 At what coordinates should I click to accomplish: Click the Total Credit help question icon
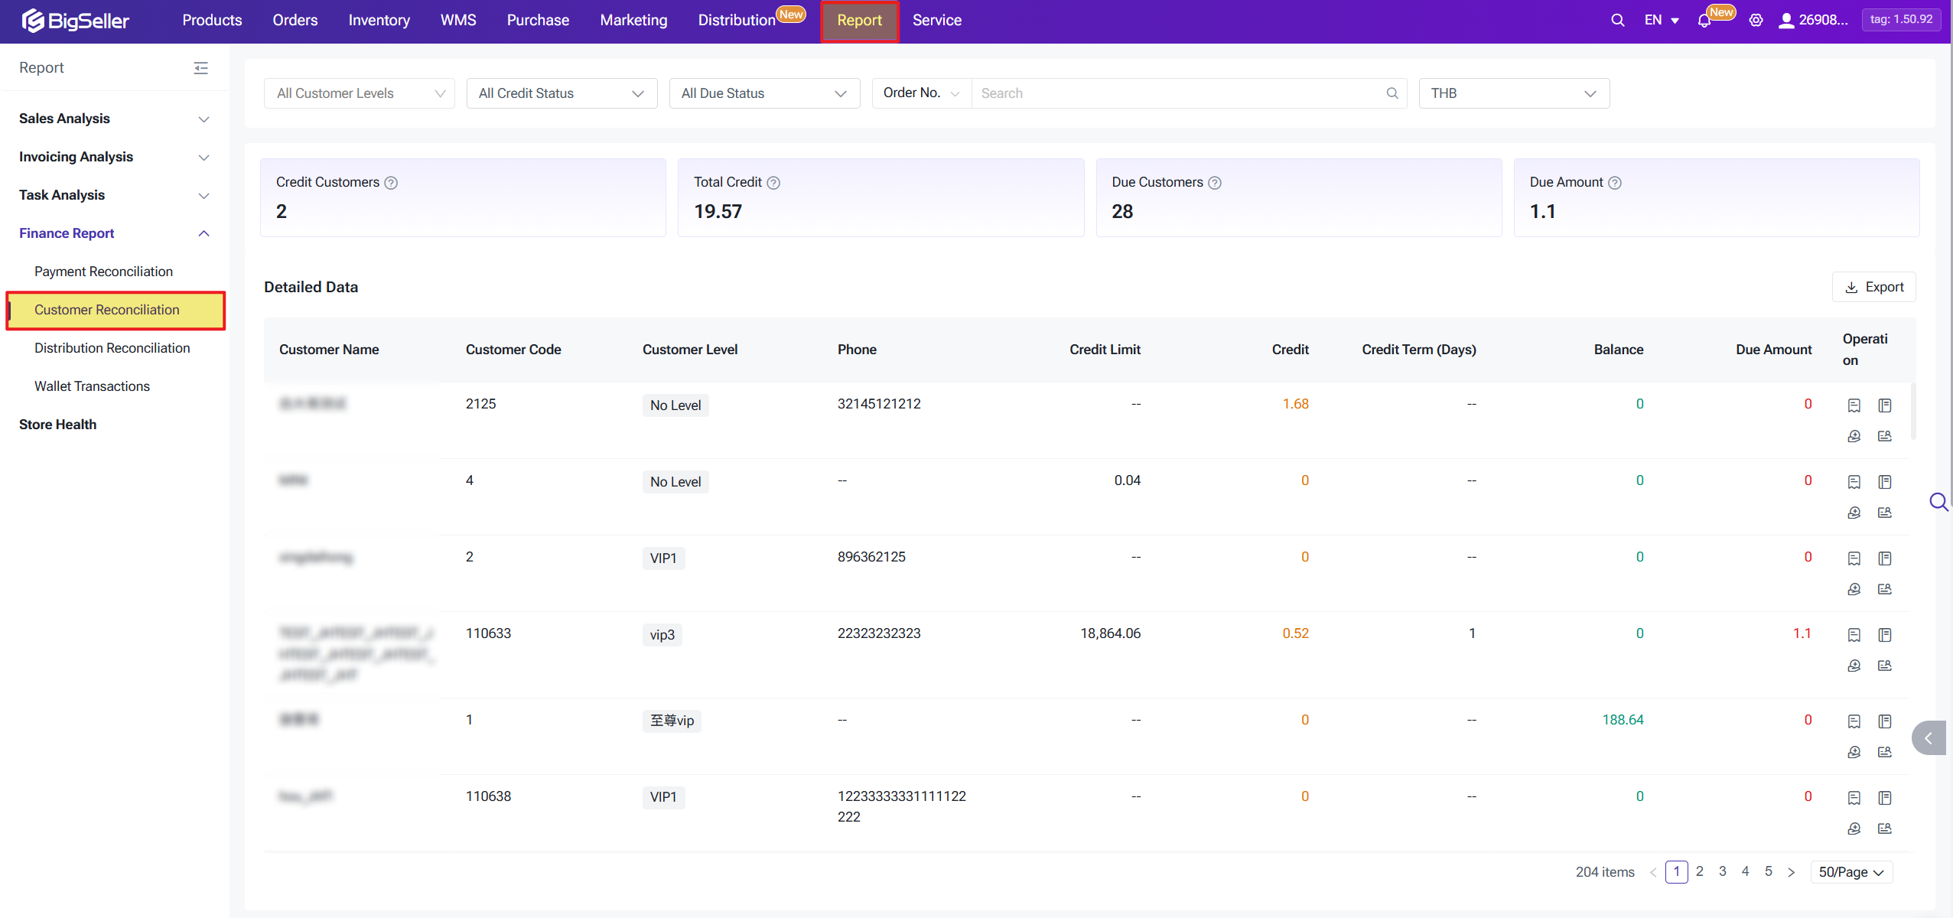(x=773, y=183)
